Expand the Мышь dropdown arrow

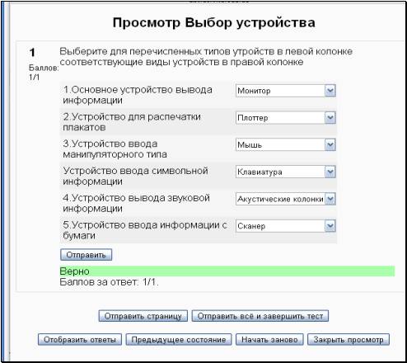click(330, 144)
